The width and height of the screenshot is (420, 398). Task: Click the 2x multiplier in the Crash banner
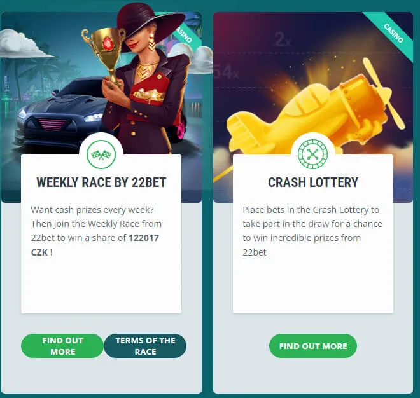(283, 39)
